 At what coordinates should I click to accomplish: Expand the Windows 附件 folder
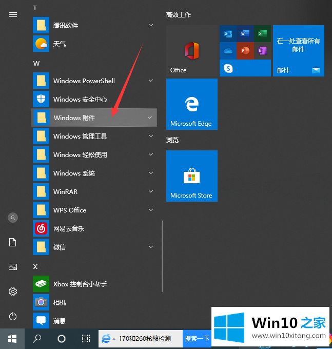pyautogui.click(x=94, y=118)
